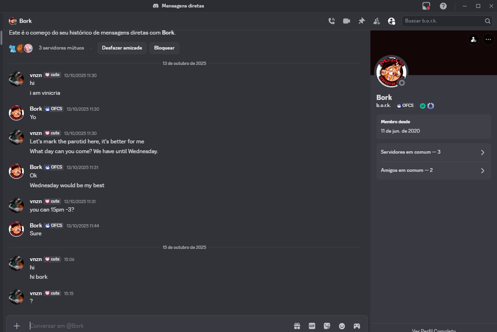This screenshot has height=332, width=497.
Task: Click Ver Perfil Completo link
Action: pos(433,330)
